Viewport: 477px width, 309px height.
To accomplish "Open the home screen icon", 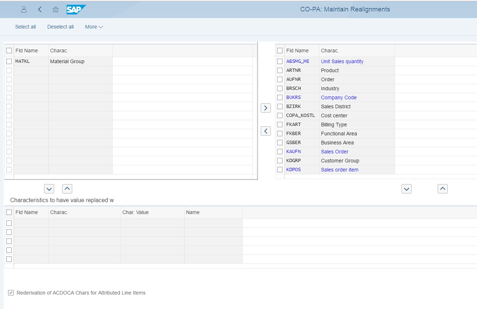I will 55,9.
